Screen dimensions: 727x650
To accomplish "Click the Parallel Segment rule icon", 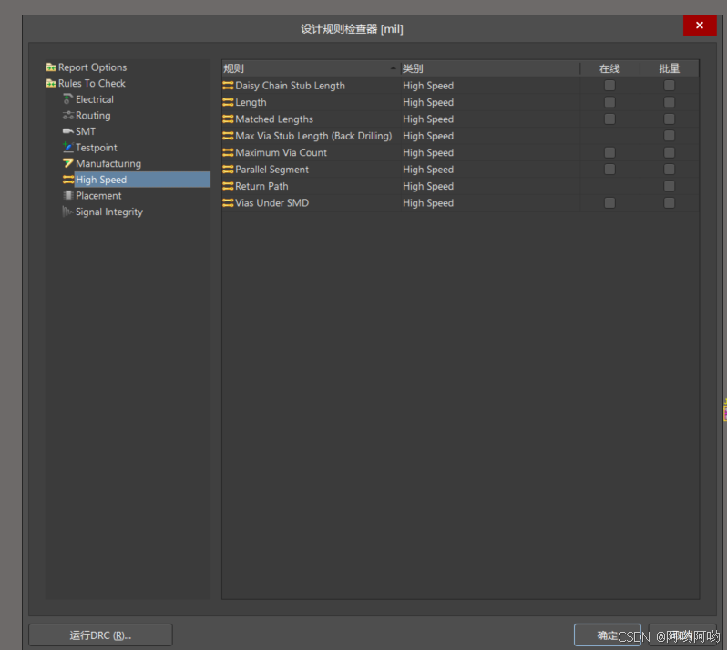I will pyautogui.click(x=228, y=170).
